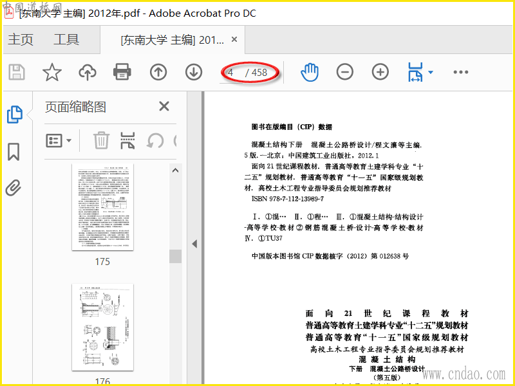Click the Save file icon
Viewport: 515px width, 386px height.
click(x=17, y=72)
